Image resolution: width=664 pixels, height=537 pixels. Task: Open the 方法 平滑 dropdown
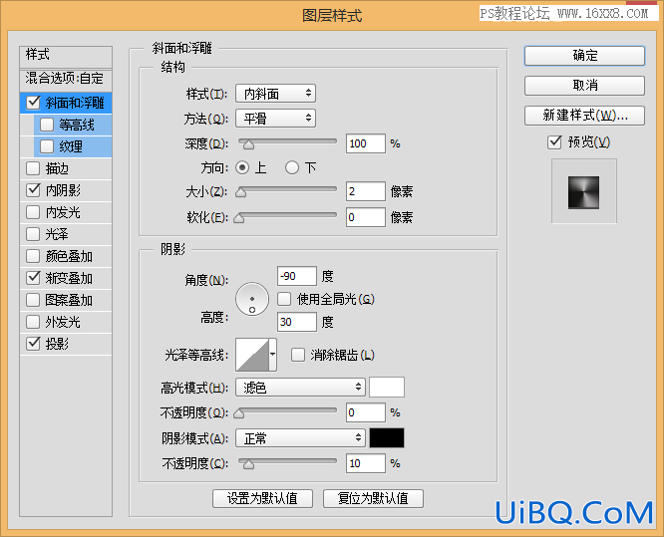click(276, 119)
